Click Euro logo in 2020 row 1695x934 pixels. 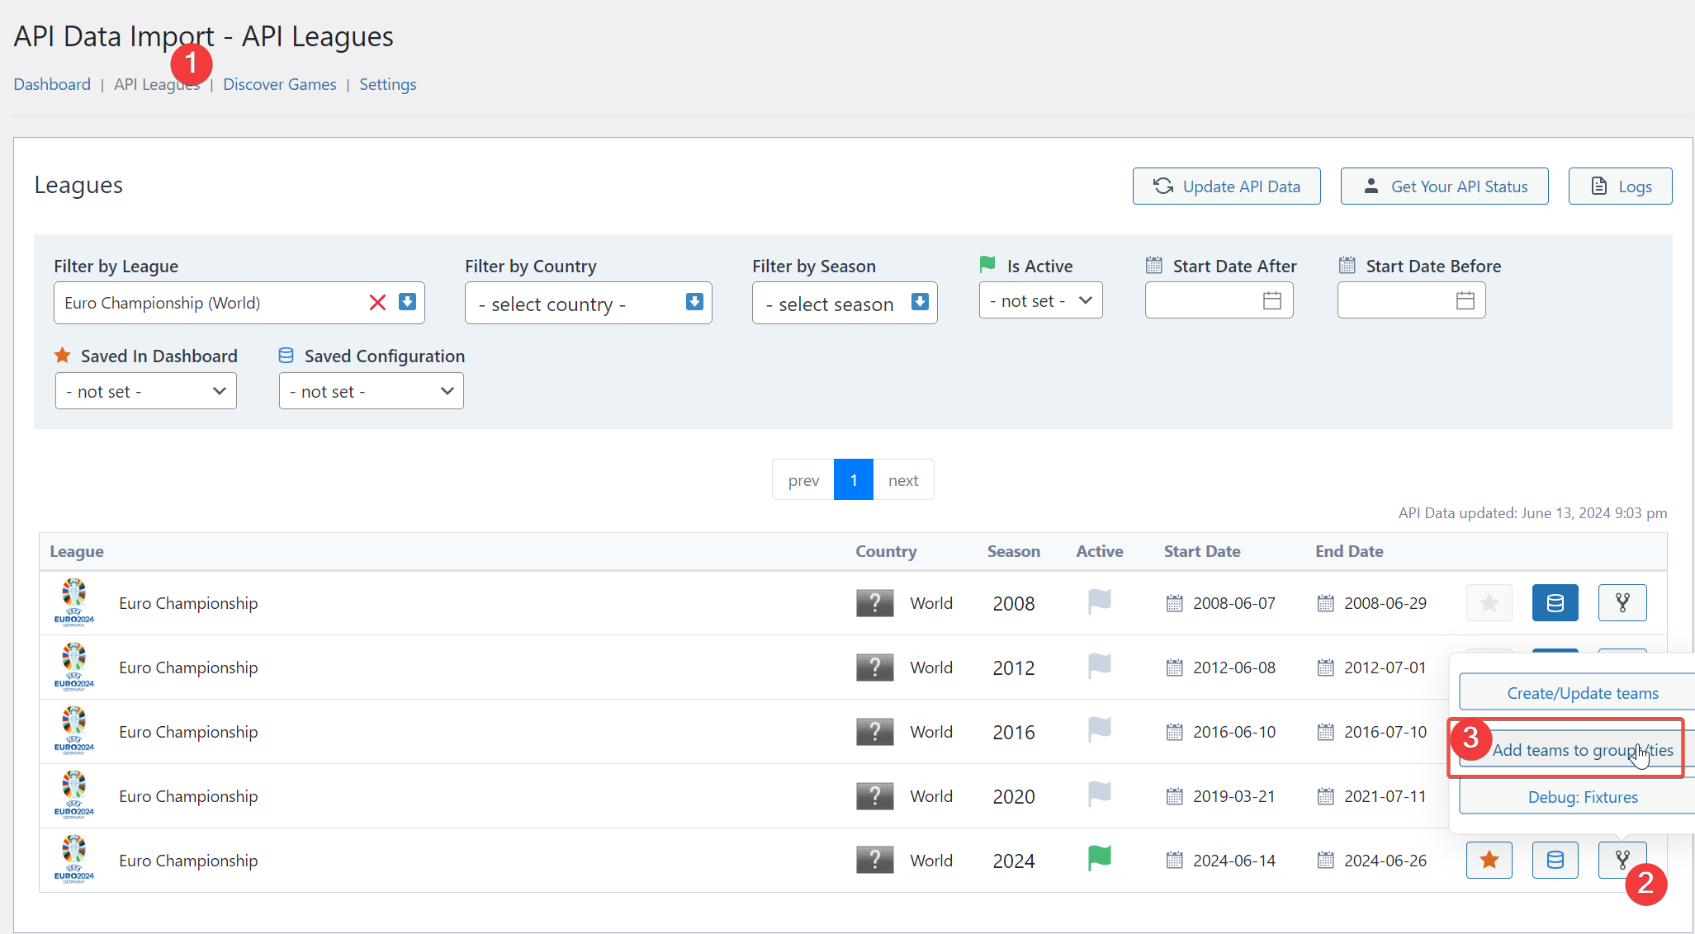click(x=74, y=796)
